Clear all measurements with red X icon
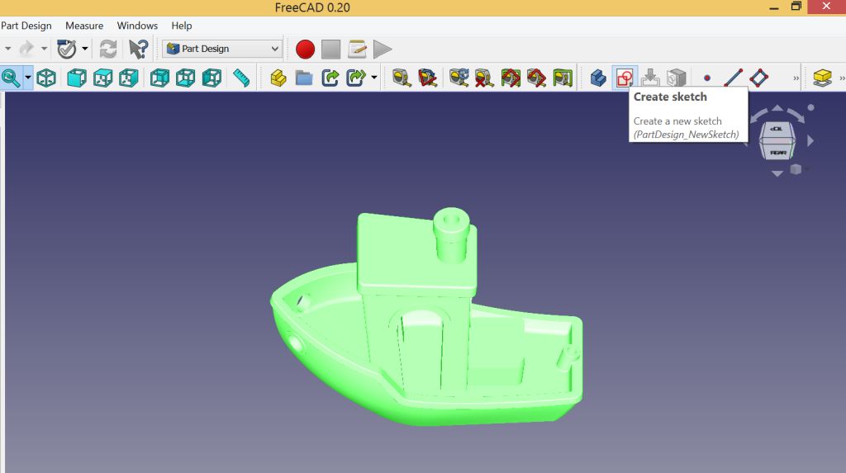This screenshot has width=846, height=473. click(484, 78)
